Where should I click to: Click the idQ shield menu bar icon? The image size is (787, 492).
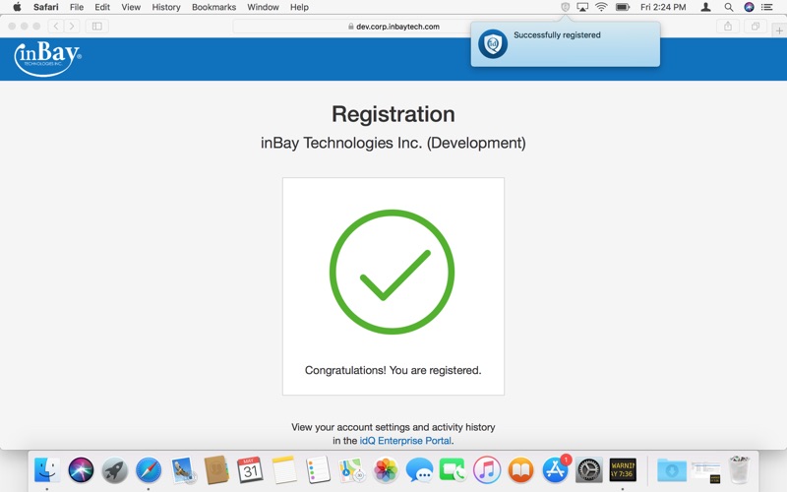coord(565,7)
